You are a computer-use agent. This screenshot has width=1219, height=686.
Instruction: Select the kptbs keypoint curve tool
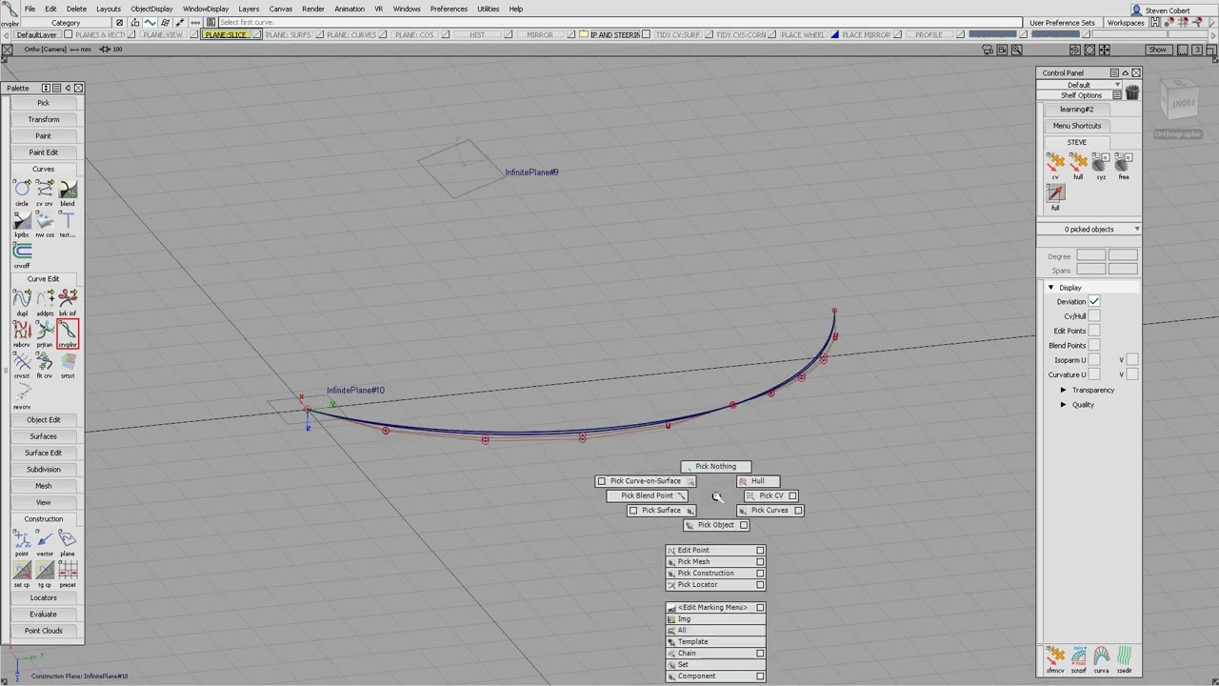point(22,222)
